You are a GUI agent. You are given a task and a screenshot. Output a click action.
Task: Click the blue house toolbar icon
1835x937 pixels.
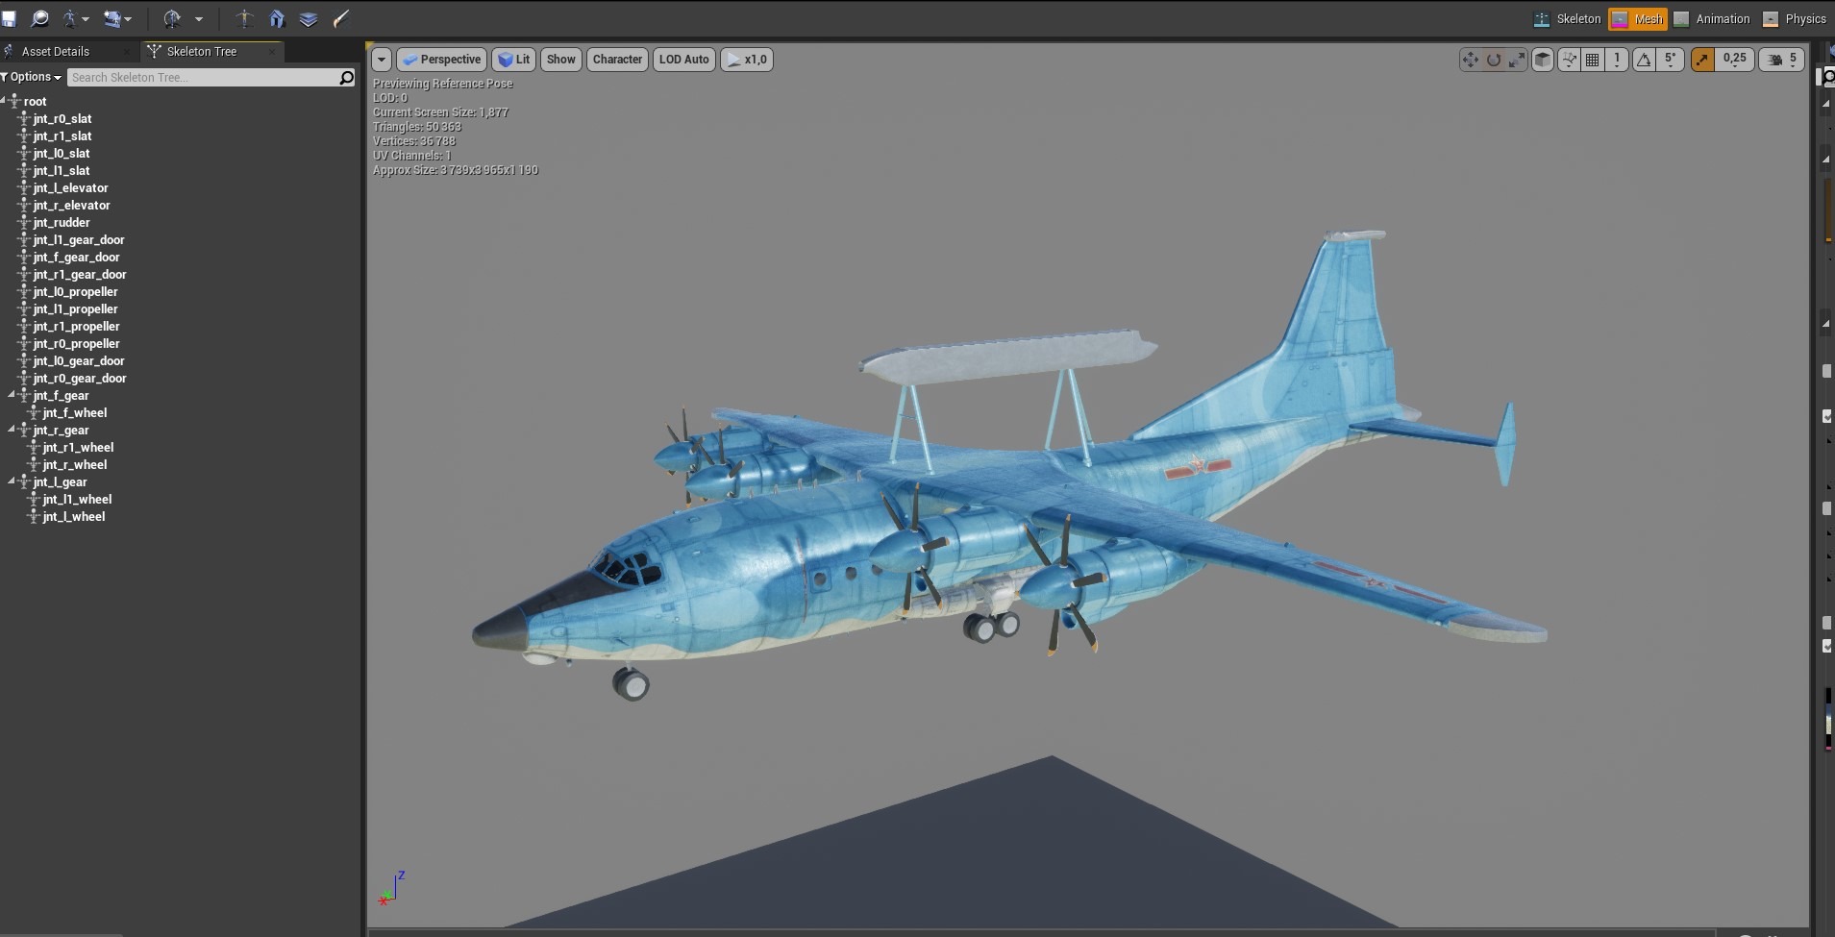pos(277,18)
